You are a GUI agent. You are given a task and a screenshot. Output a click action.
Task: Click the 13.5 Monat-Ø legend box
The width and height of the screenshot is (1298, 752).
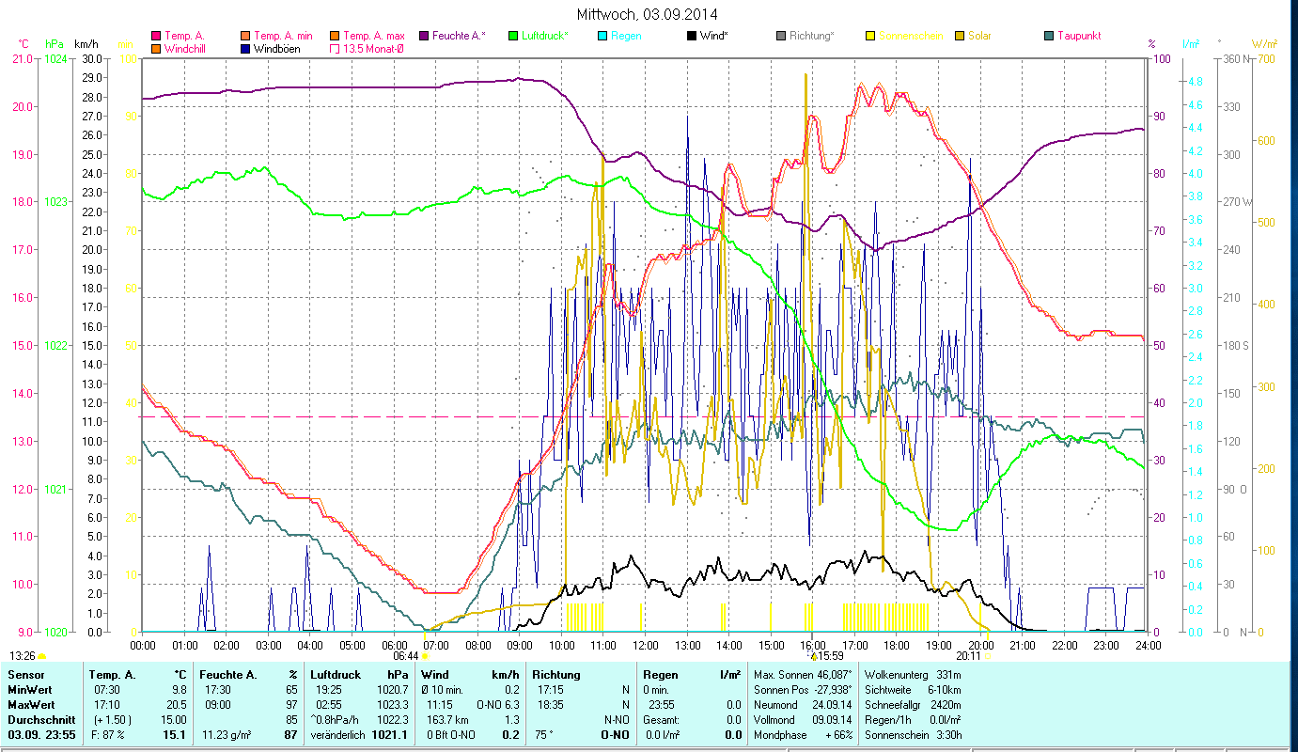(336, 48)
